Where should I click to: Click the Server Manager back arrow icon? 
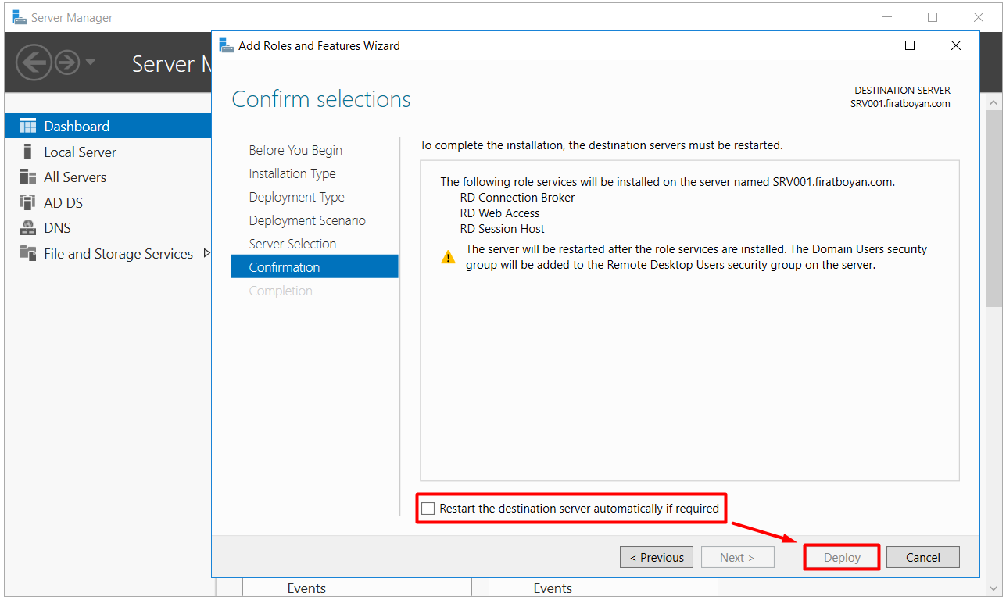pyautogui.click(x=34, y=62)
